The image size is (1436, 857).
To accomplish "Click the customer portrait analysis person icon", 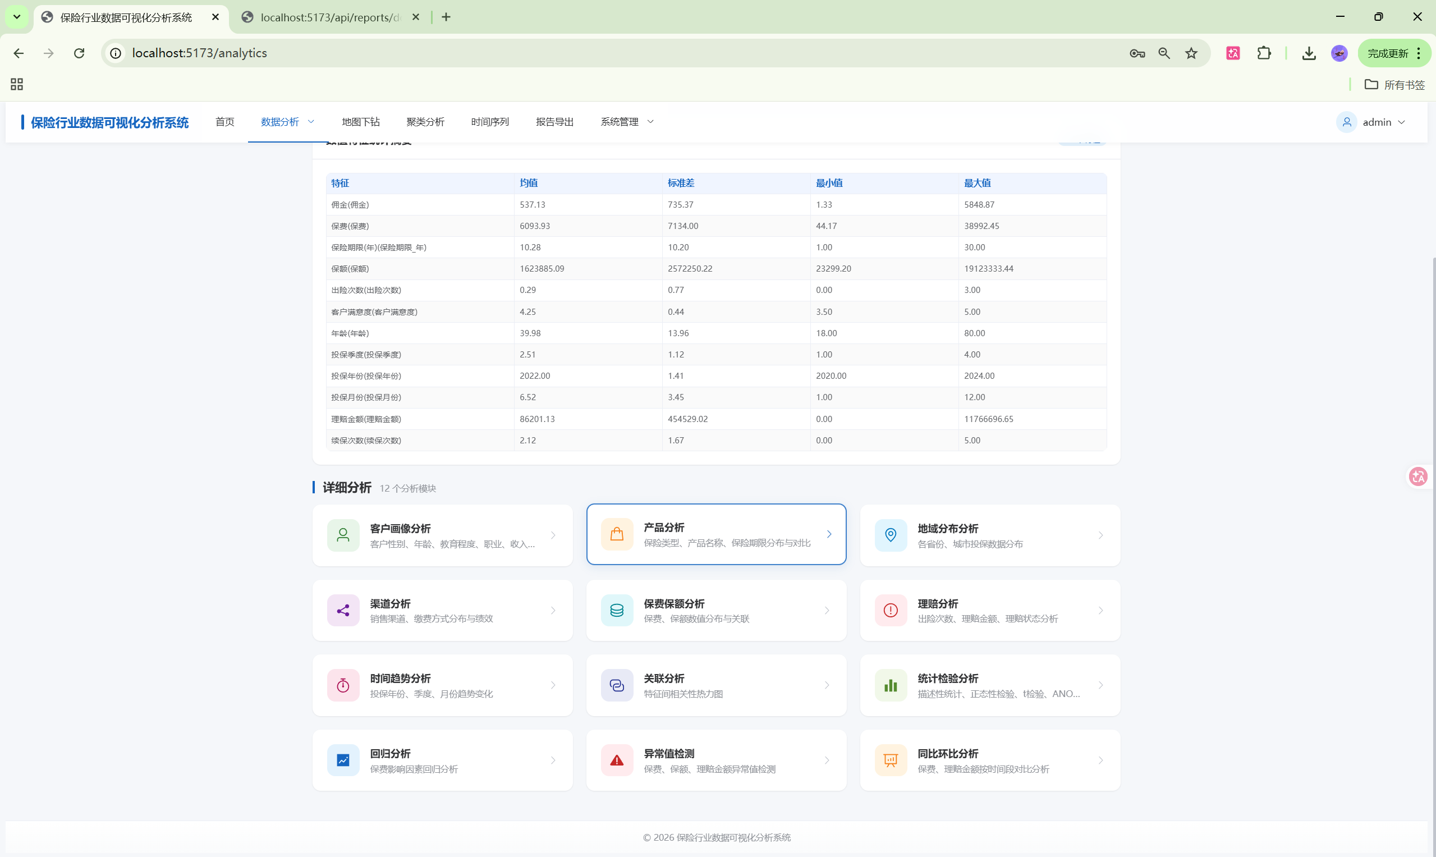I will pyautogui.click(x=343, y=535).
